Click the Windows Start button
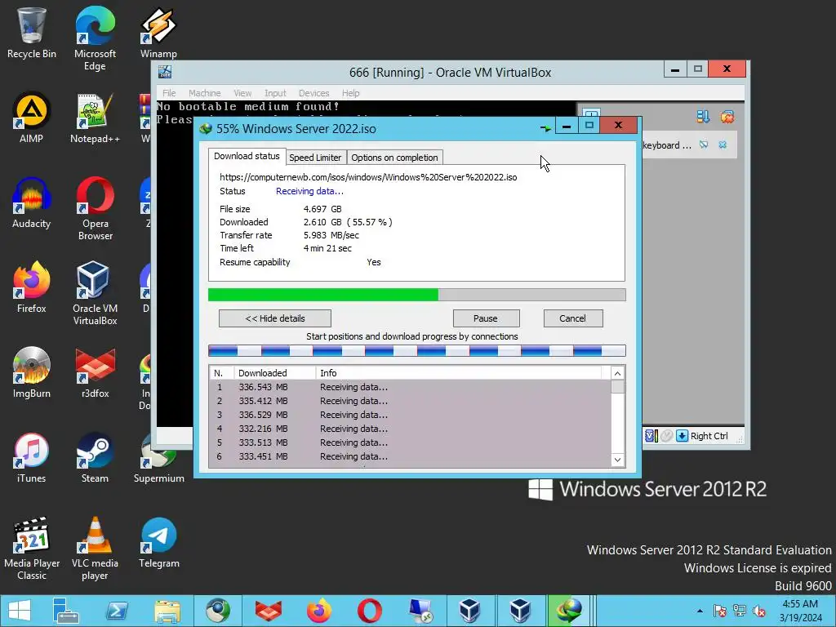 pos(20,611)
